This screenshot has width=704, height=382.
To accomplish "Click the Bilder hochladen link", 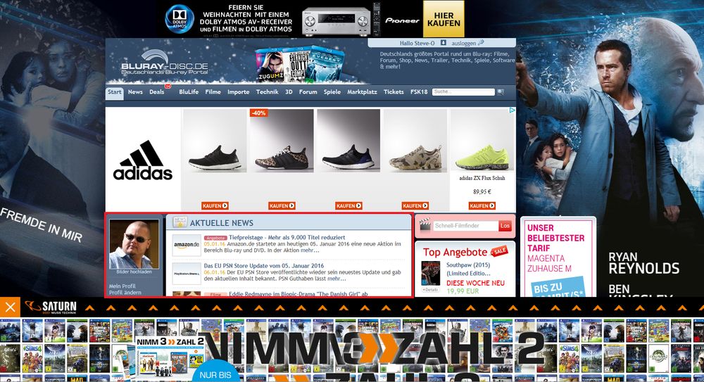I will tap(134, 272).
